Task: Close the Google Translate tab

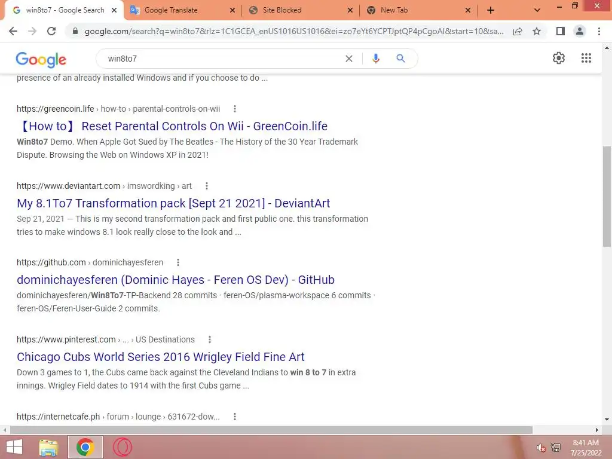Action: tap(232, 10)
